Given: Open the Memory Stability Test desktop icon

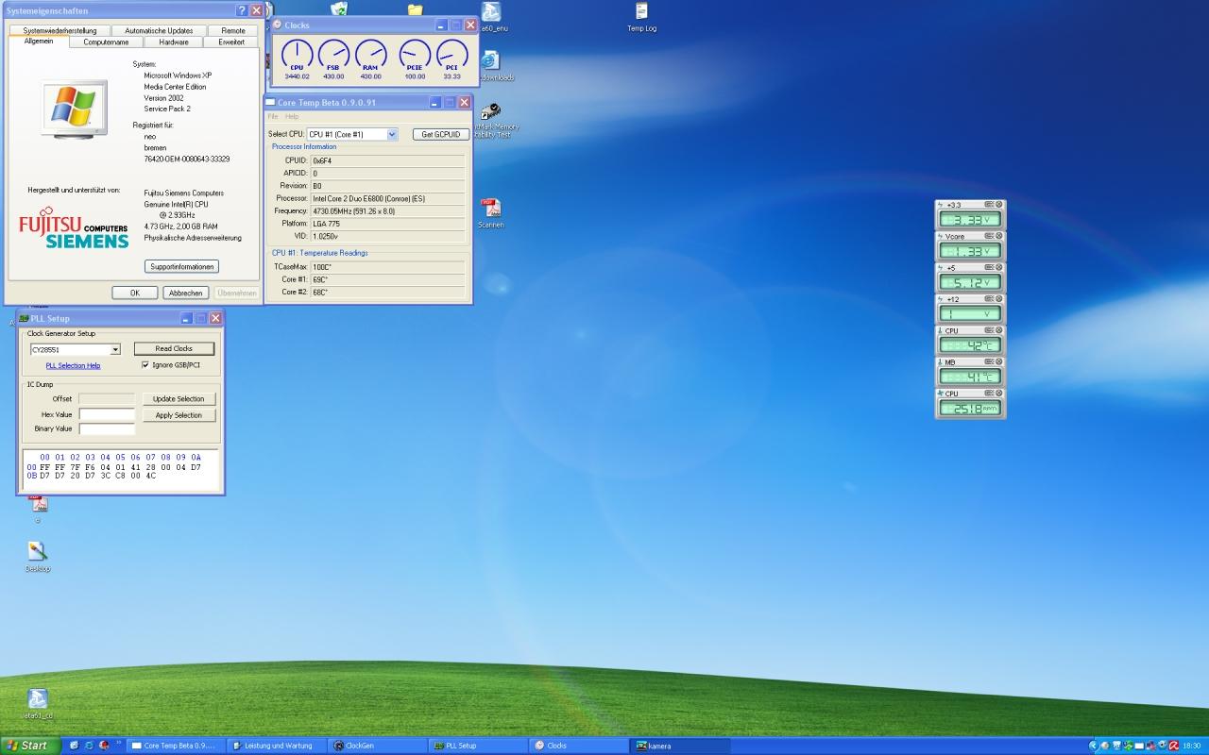Looking at the screenshot, I should pos(492,121).
